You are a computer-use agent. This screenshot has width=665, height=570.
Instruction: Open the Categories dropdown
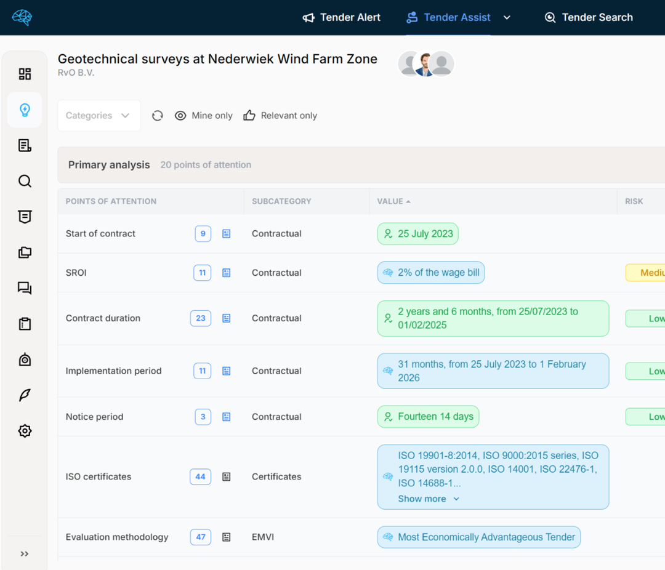tap(99, 116)
